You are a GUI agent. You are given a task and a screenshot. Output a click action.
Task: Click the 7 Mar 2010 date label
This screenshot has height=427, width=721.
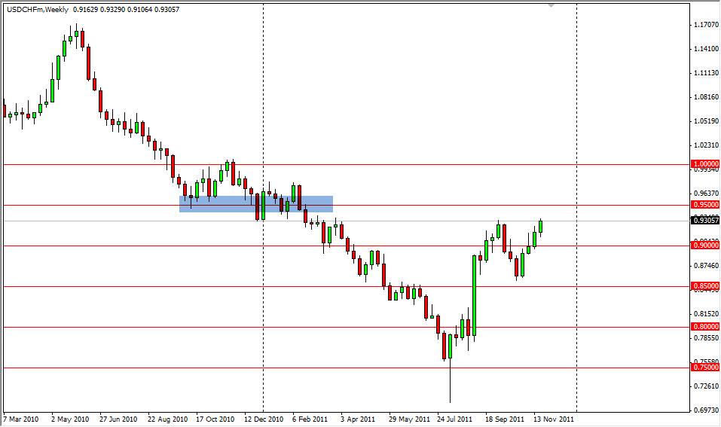[23, 418]
